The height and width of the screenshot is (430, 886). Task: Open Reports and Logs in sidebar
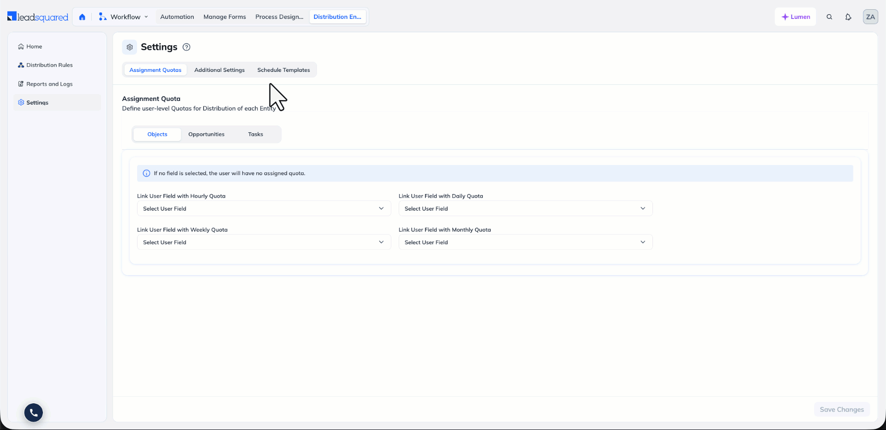click(x=57, y=84)
